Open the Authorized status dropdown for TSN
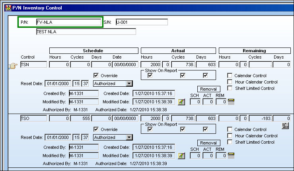 [x=129, y=84]
